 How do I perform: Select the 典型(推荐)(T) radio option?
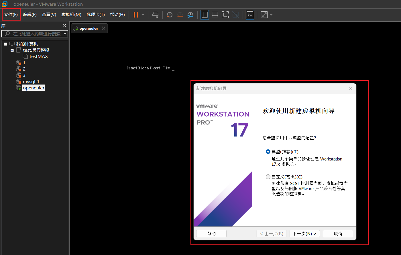click(268, 152)
